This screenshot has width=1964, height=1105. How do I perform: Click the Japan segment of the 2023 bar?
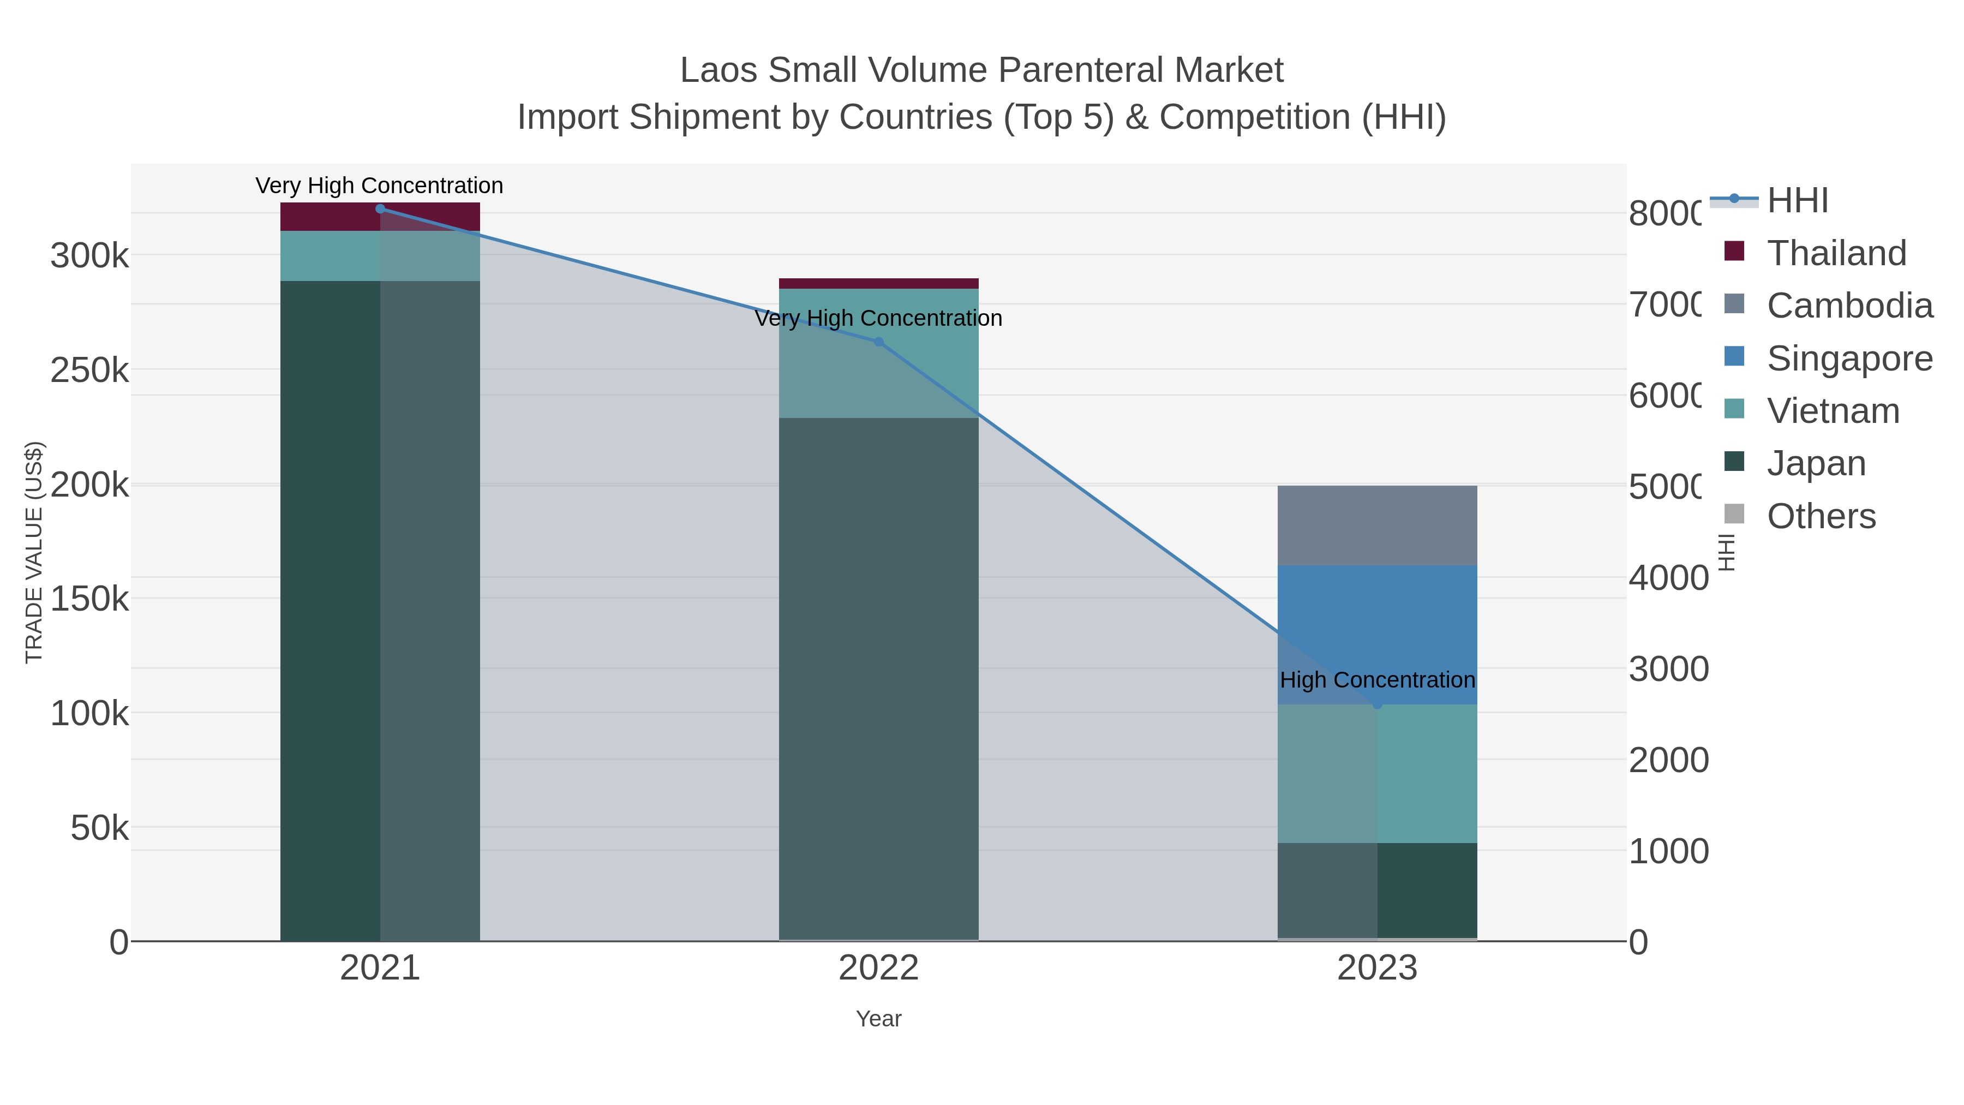[1377, 891]
